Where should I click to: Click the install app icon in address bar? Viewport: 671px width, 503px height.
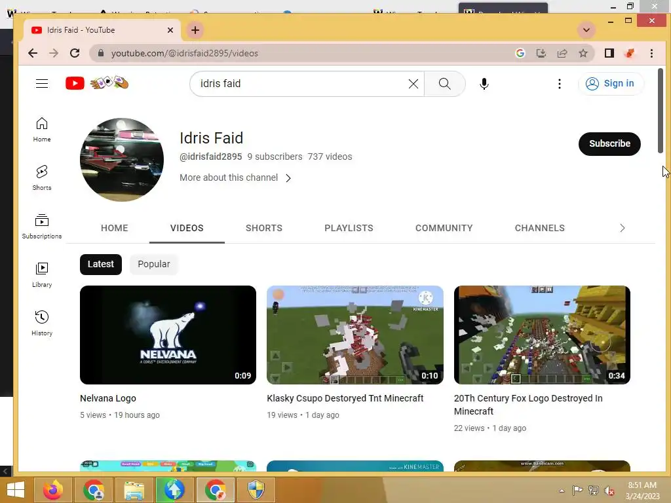pyautogui.click(x=541, y=53)
